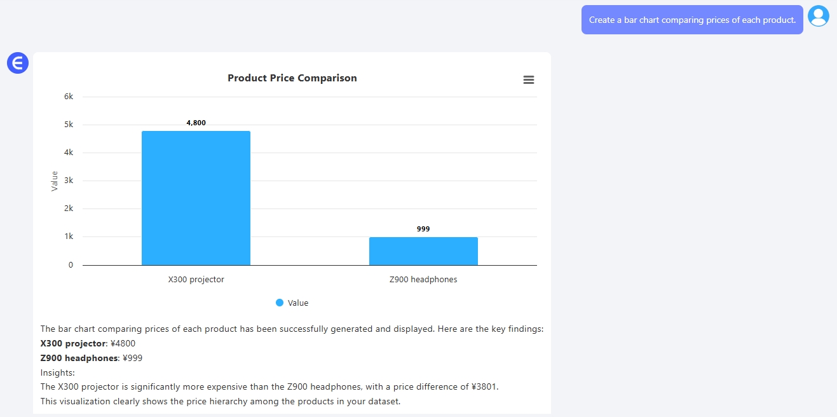
Task: Click bold Z900 headphones text in summary
Action: pyautogui.click(x=79, y=358)
